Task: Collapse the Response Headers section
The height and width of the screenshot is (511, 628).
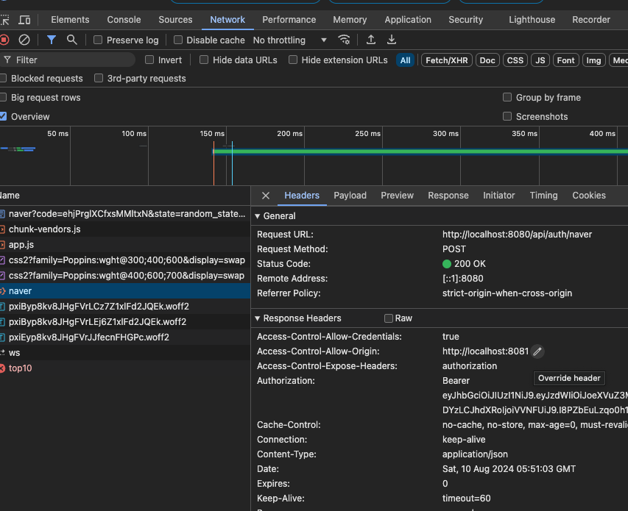Action: point(258,318)
